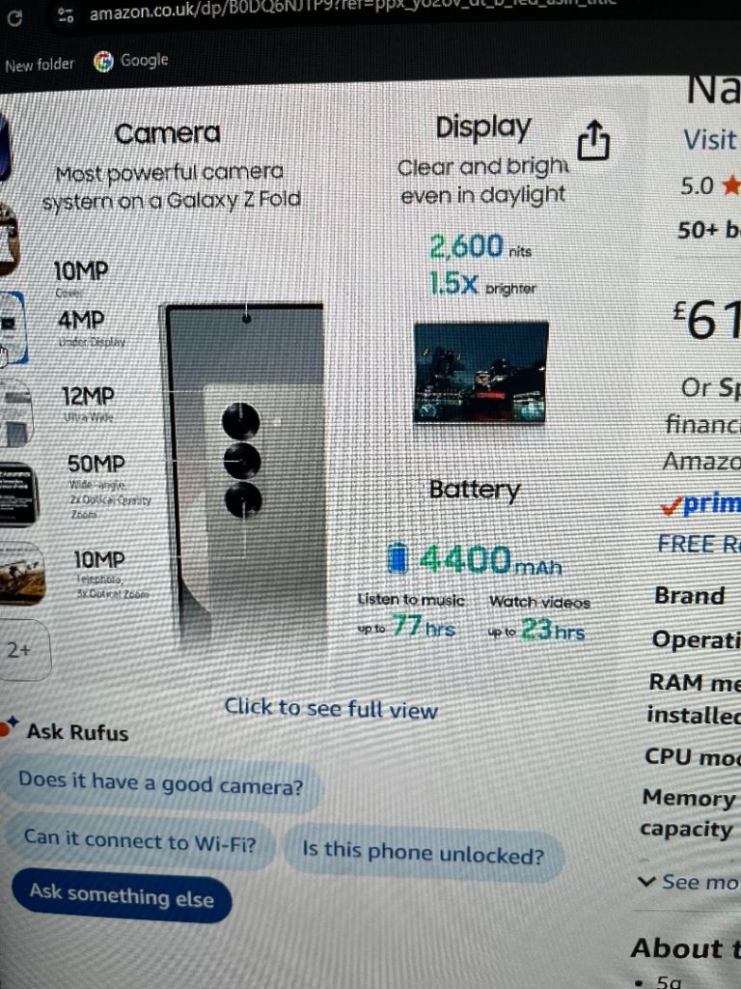Ask 'Can it connect to Wi-Fi?'
This screenshot has width=741, height=989.
[x=140, y=841]
